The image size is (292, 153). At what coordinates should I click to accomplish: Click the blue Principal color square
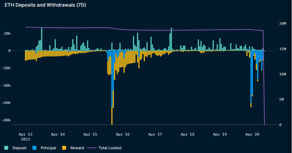[34, 148]
